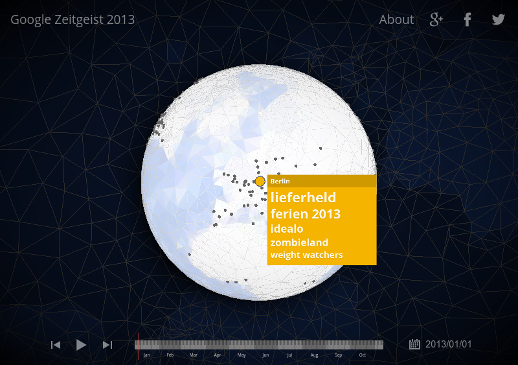Click the orange Berlin marker on the globe

[260, 182]
